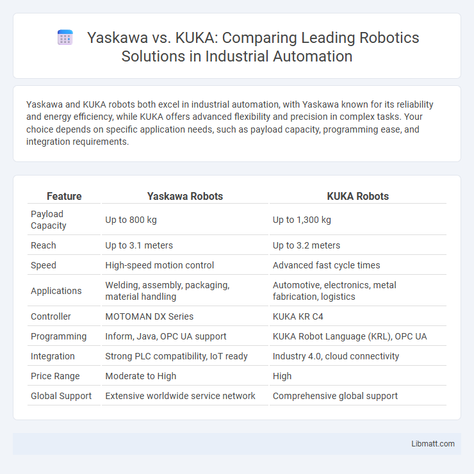Viewport: 474px width, 474px height.
Task: Click 'Extensive worldwide service network' cell
Action: point(185,396)
